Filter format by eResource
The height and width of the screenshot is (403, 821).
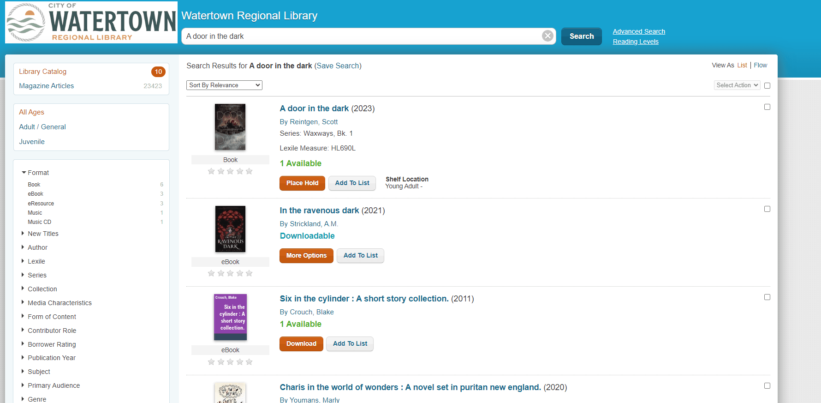click(41, 204)
